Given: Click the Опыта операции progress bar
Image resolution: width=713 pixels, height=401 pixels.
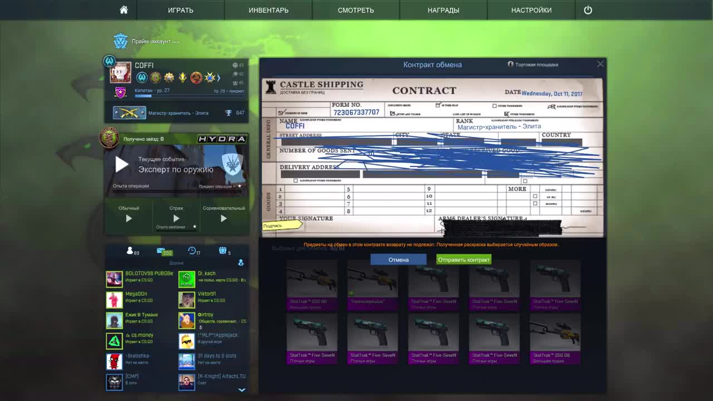Looking at the screenshot, I should [x=177, y=192].
